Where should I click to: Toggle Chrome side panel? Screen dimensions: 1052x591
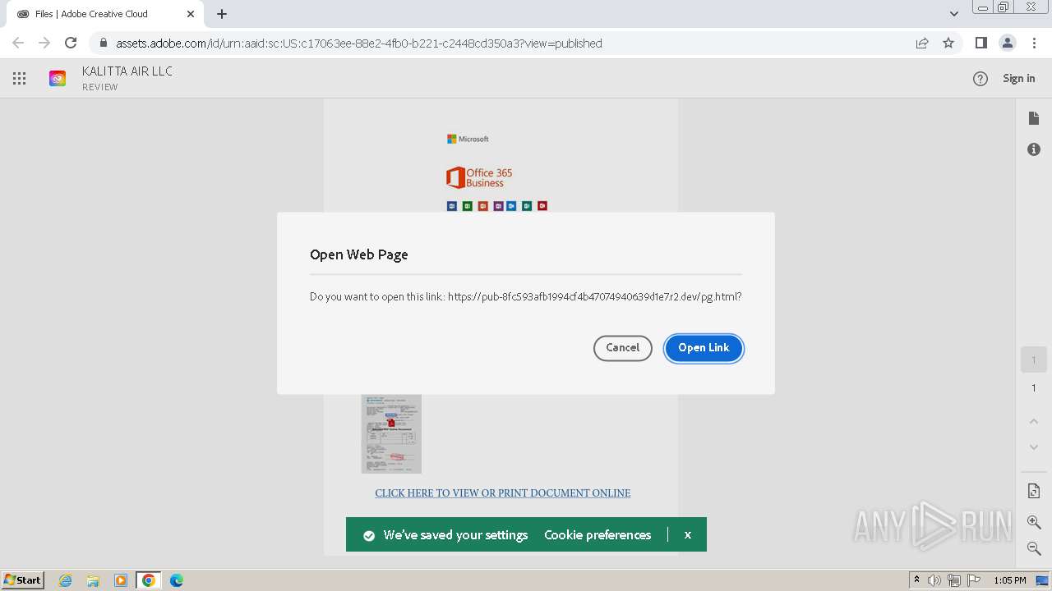click(980, 44)
